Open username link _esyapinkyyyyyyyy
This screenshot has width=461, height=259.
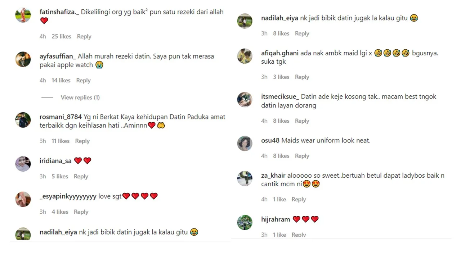[68, 196]
